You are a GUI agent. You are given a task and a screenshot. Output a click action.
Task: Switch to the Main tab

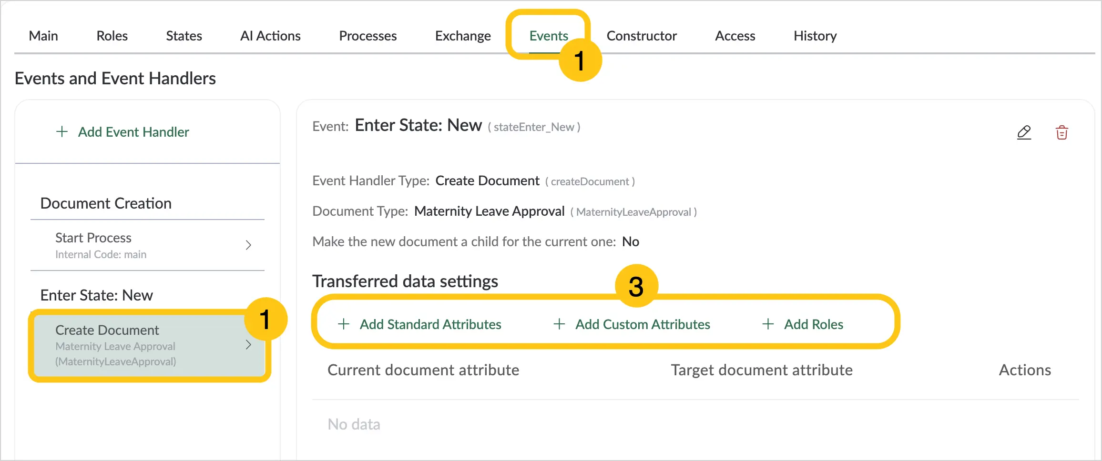coord(43,36)
